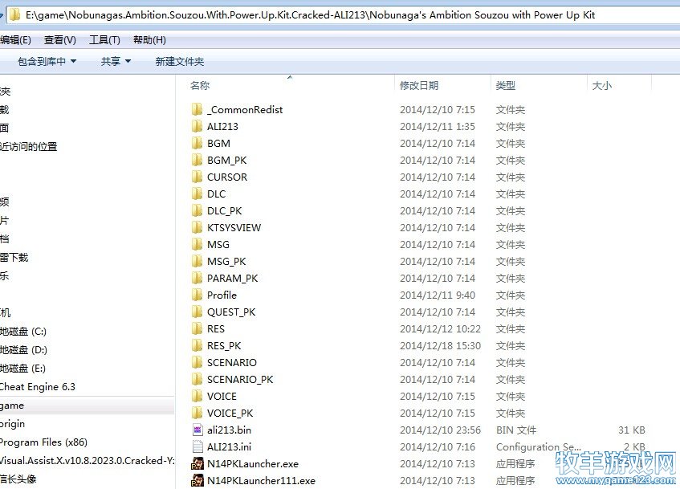The width and height of the screenshot is (680, 489).
Task: Open the 工具(T) menu
Action: tap(104, 40)
